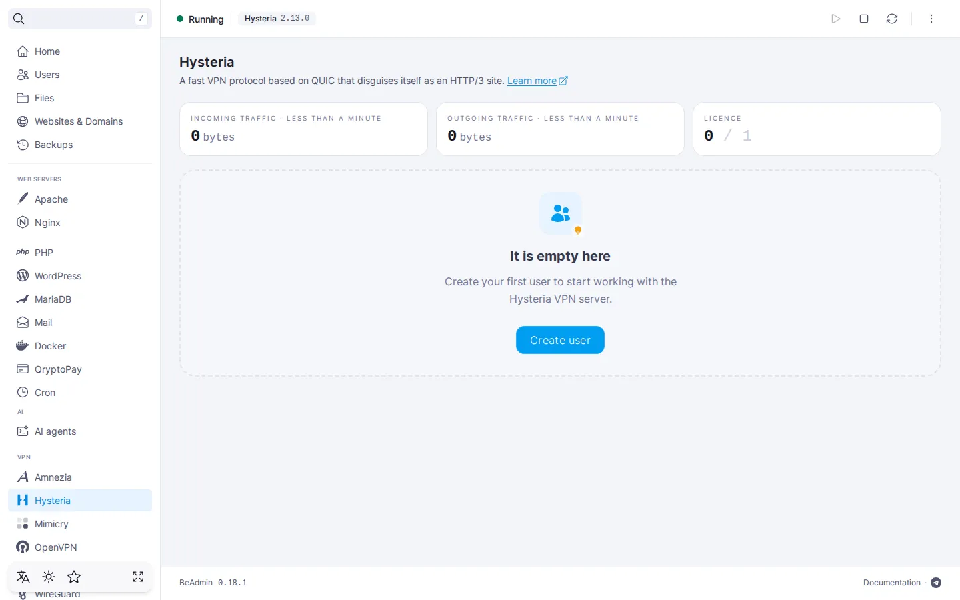Open the three-dot more options menu

coord(931,19)
